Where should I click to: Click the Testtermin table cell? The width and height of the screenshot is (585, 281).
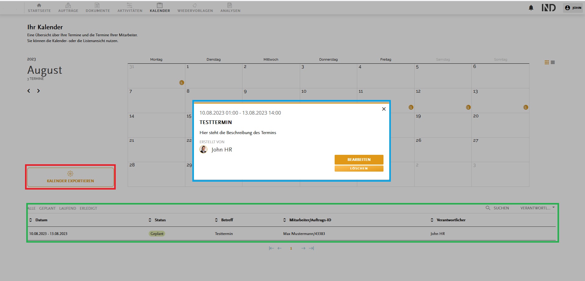click(224, 234)
